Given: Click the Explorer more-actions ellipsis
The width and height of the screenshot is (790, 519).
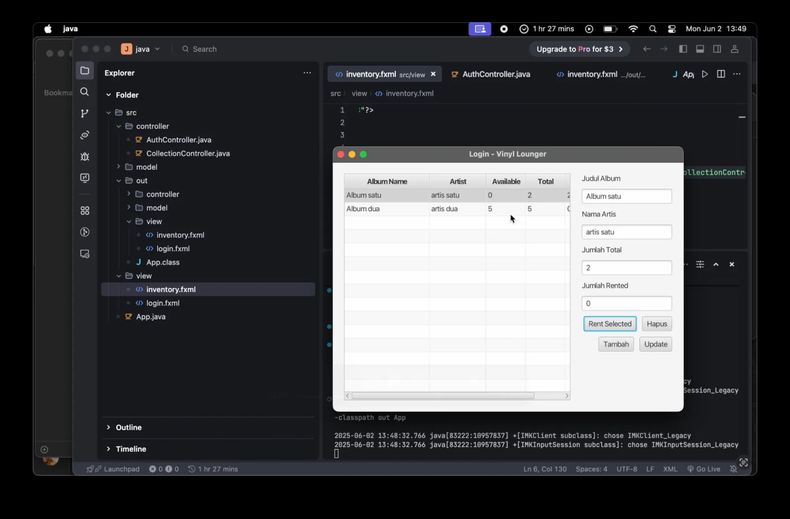Looking at the screenshot, I should [x=307, y=73].
